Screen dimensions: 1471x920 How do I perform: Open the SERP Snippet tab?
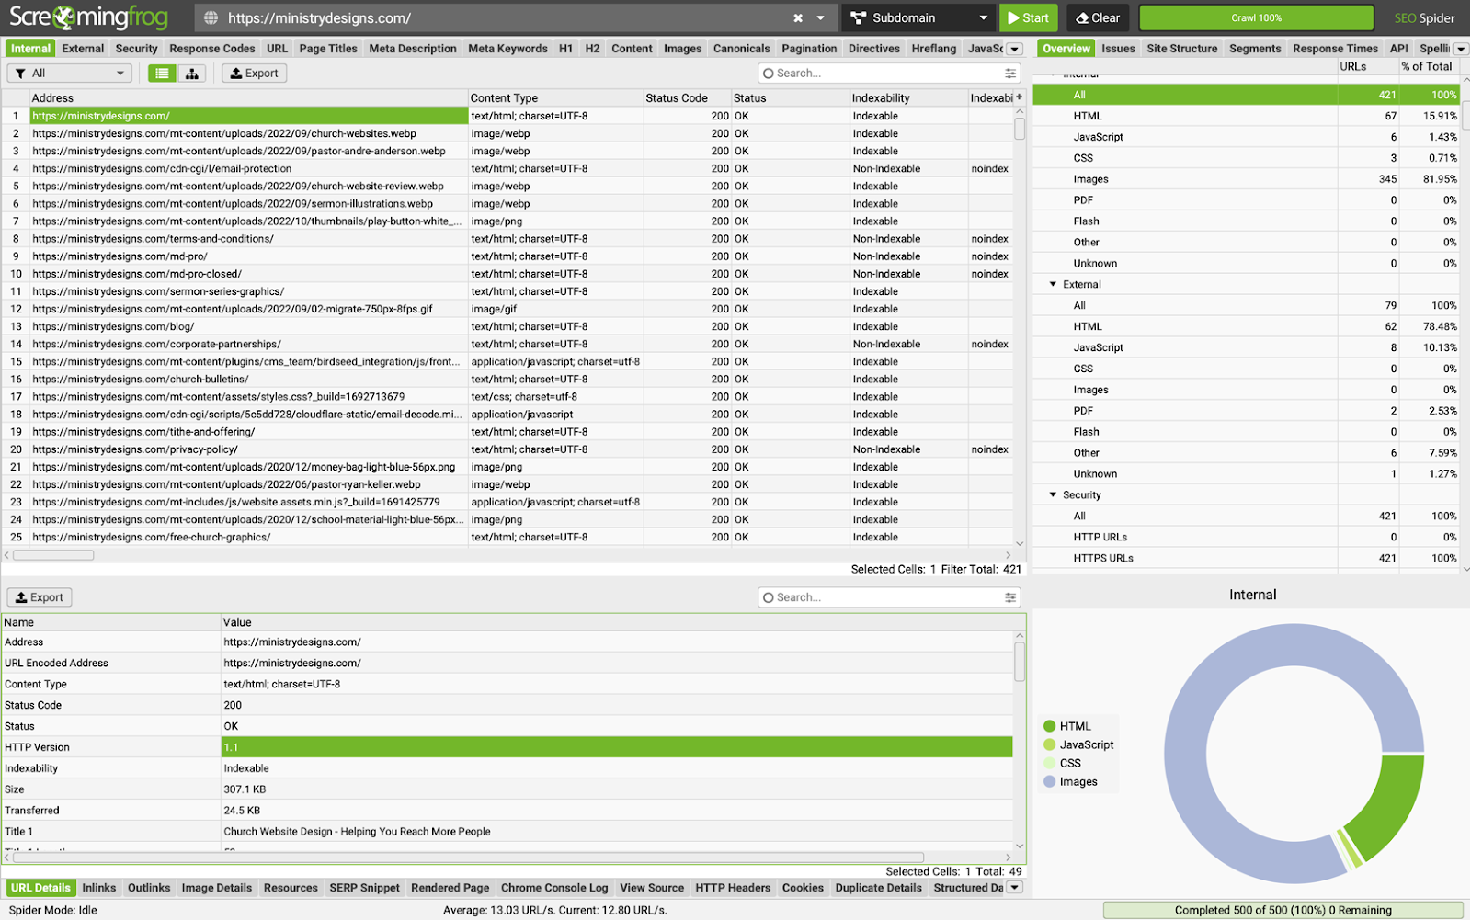[365, 888]
